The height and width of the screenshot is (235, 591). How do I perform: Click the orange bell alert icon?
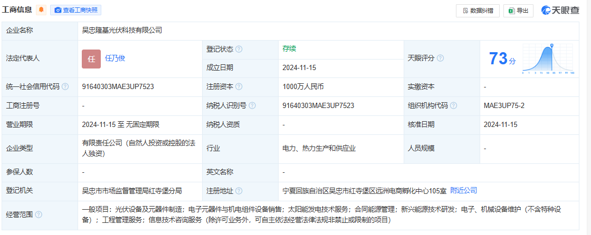pos(41,10)
